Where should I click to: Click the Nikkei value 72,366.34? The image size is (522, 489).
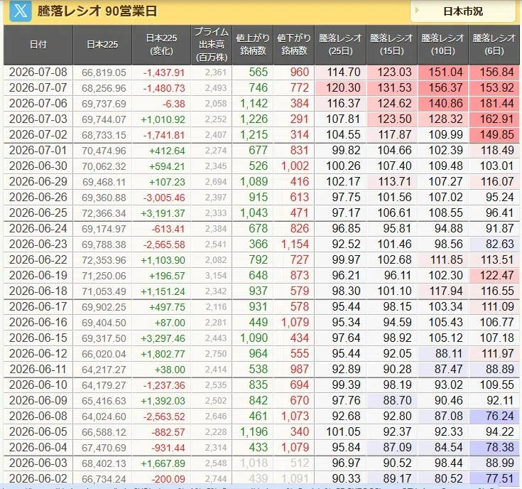pos(104,213)
